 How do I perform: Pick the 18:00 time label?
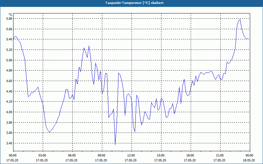190,155
